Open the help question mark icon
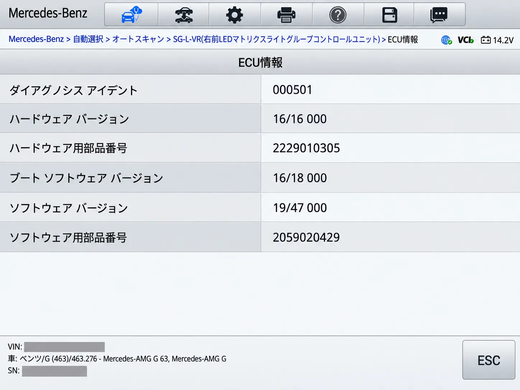This screenshot has width=520, height=390. click(338, 15)
